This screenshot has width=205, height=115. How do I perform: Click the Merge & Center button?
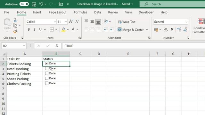131,30
